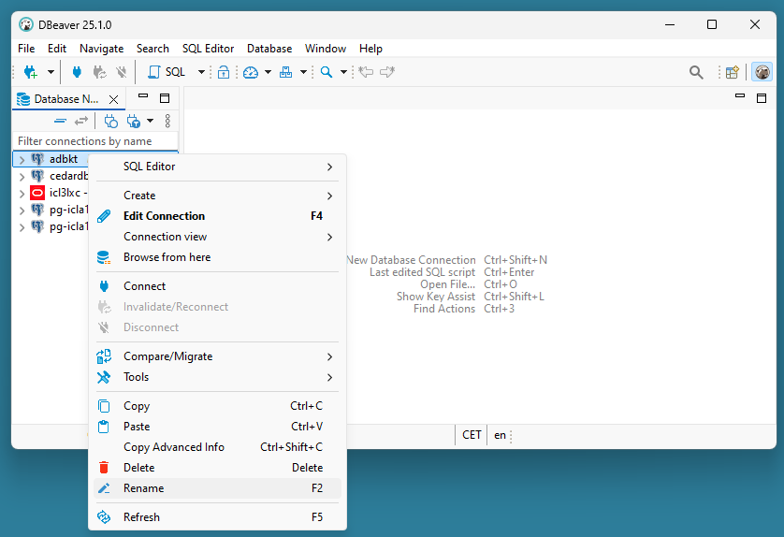Click the navigator new connection icon with arrow

[x=134, y=121]
